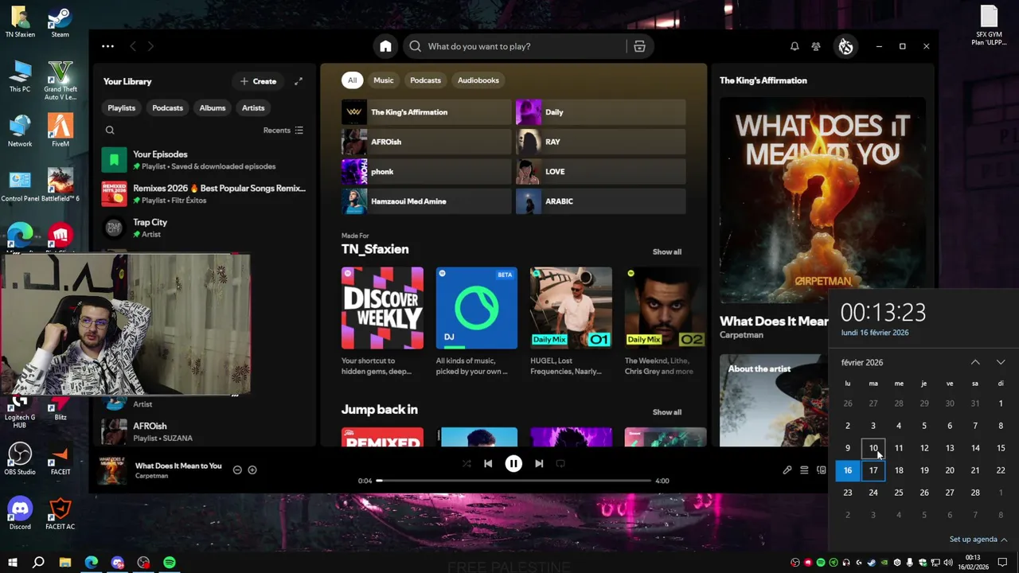Image resolution: width=1019 pixels, height=573 pixels.
Task: Go to previous month in calendar
Action: 975,362
